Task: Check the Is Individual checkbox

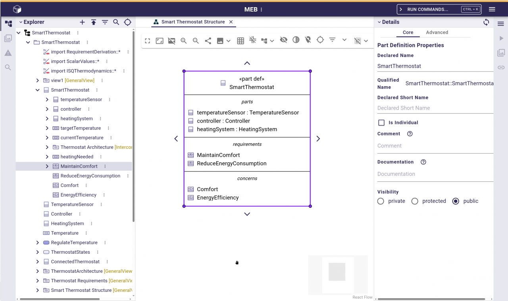Action: (381, 123)
